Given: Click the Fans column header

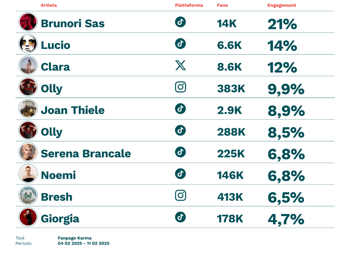Looking at the screenshot, I should [x=222, y=6].
